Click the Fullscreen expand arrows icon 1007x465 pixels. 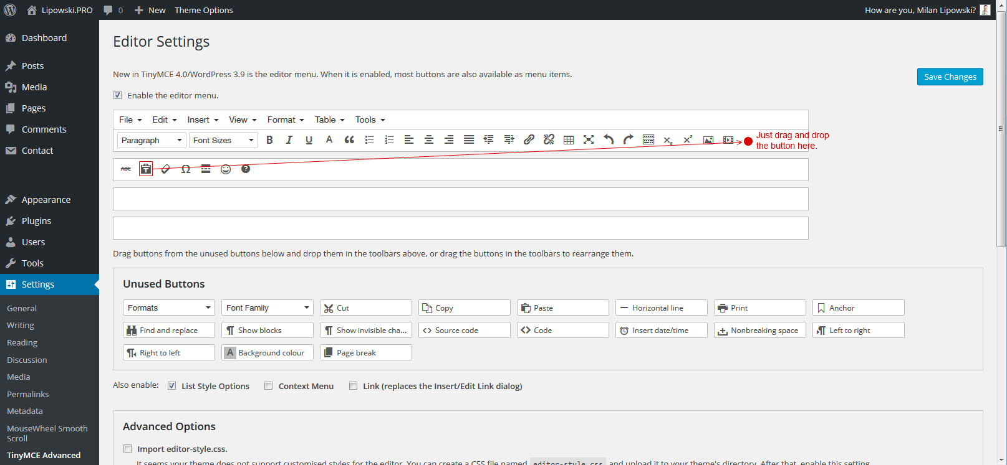tap(589, 140)
